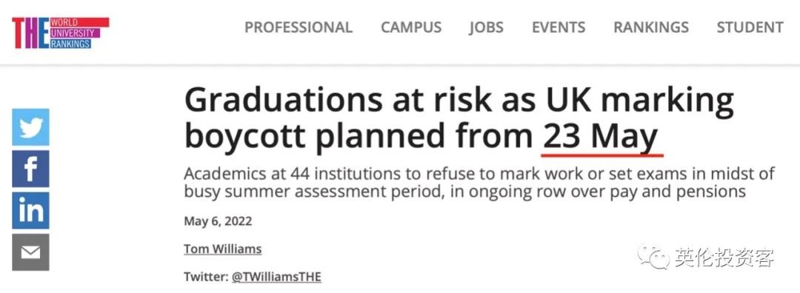This screenshot has width=800, height=293.
Task: Click the Chinese watermark text 英伦投资客
Action: [724, 257]
